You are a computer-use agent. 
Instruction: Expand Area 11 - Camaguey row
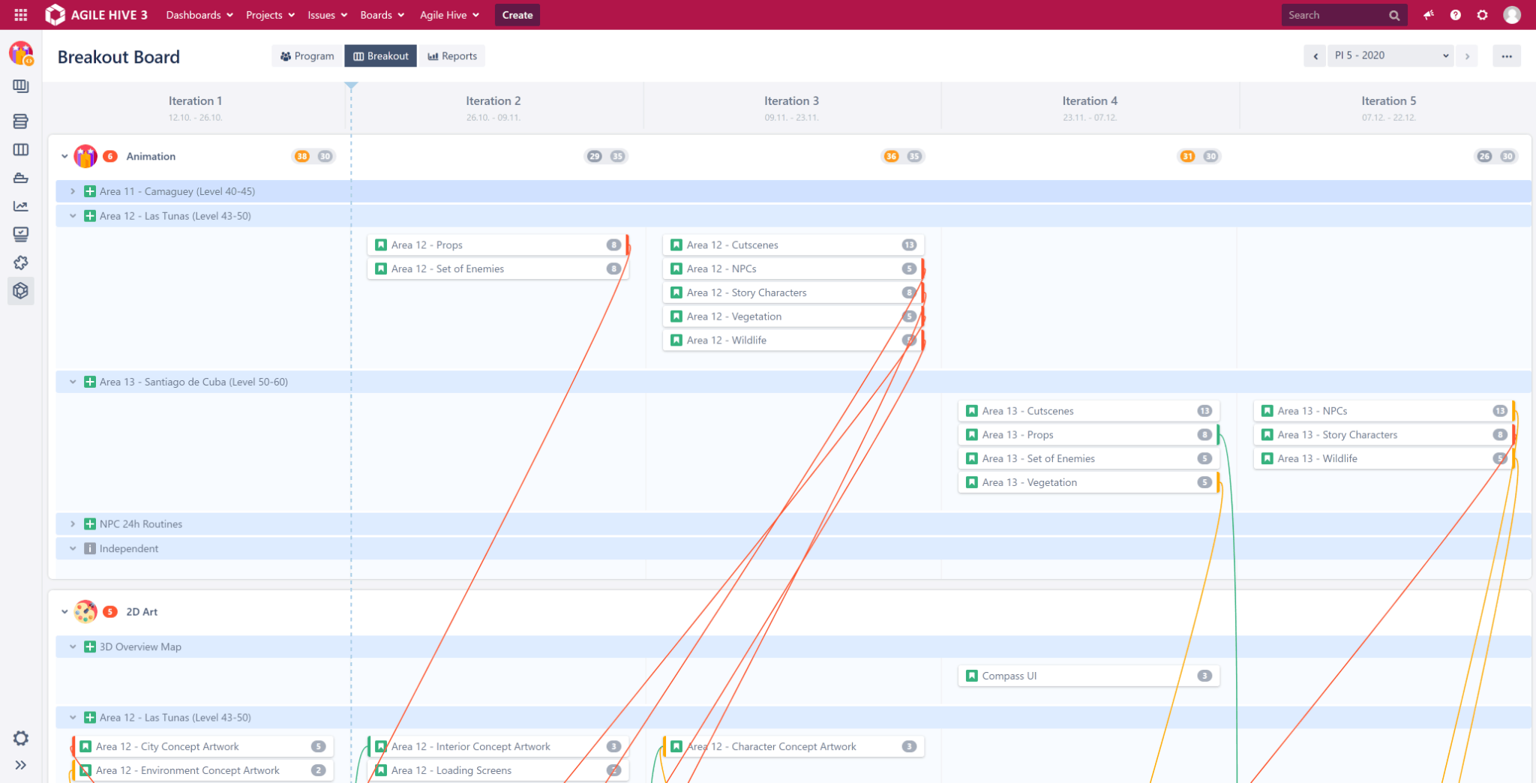coord(73,191)
